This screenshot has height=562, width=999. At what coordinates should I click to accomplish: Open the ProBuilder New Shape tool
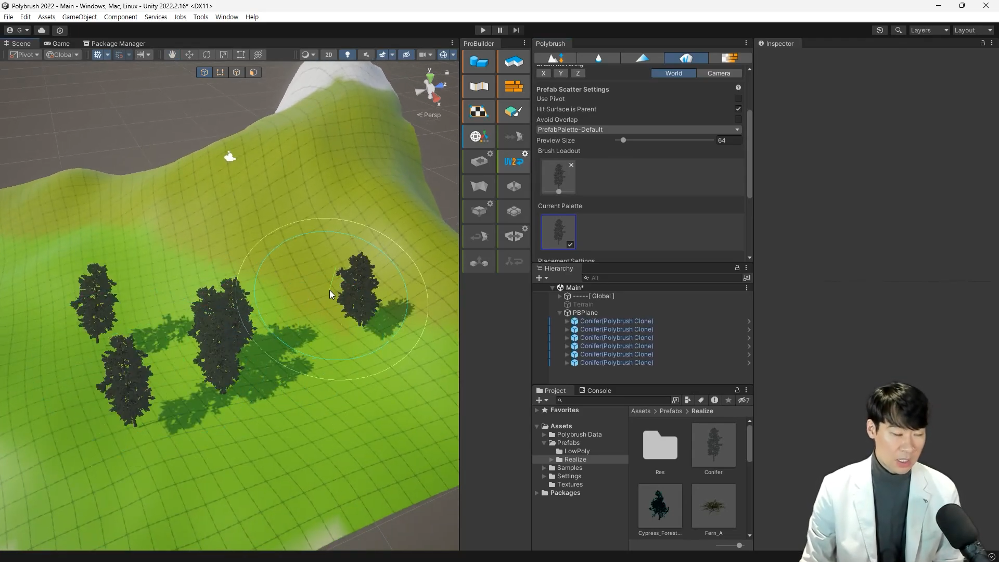(x=479, y=61)
